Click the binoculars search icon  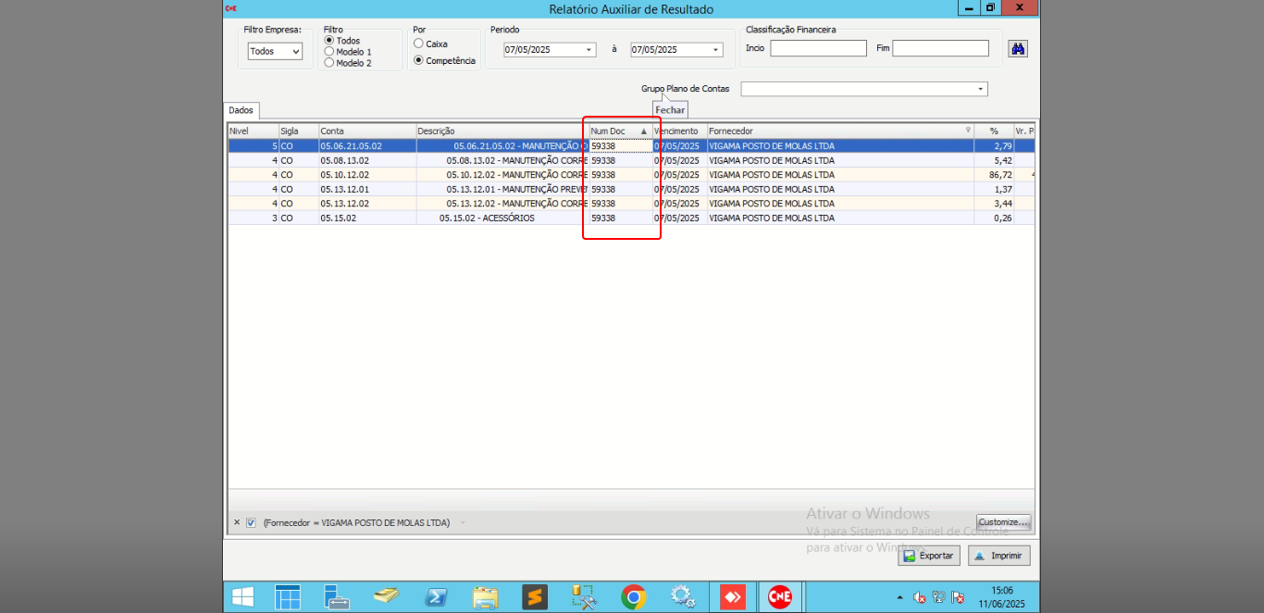coord(1018,49)
